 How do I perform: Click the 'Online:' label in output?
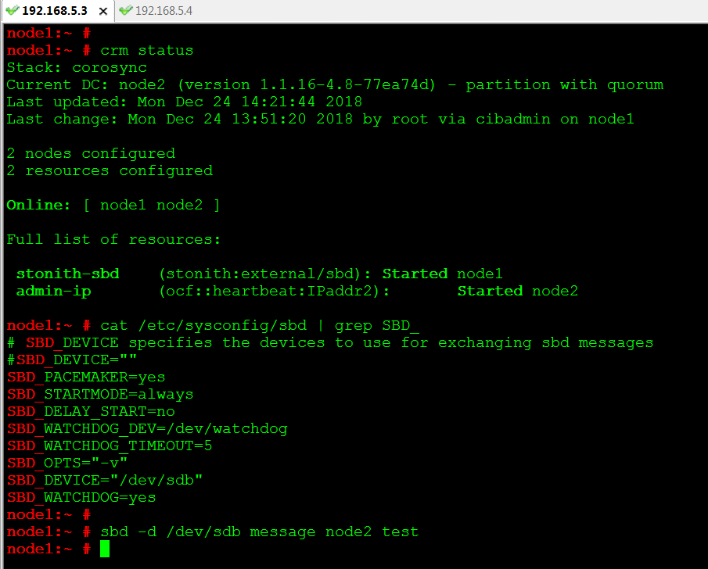coord(36,205)
